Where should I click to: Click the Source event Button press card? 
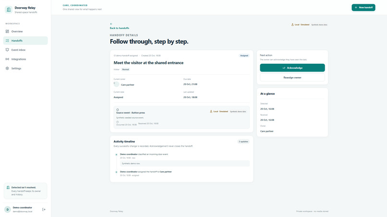(x=181, y=117)
